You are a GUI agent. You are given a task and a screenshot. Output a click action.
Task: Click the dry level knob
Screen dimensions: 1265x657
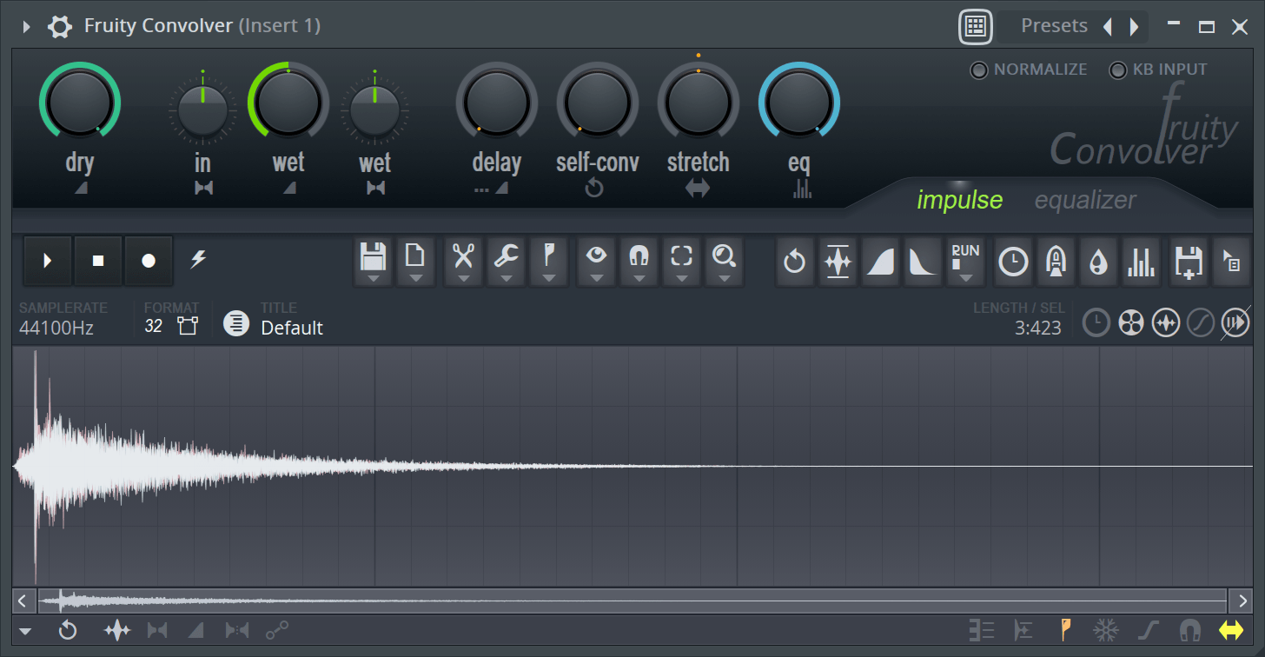coord(79,103)
